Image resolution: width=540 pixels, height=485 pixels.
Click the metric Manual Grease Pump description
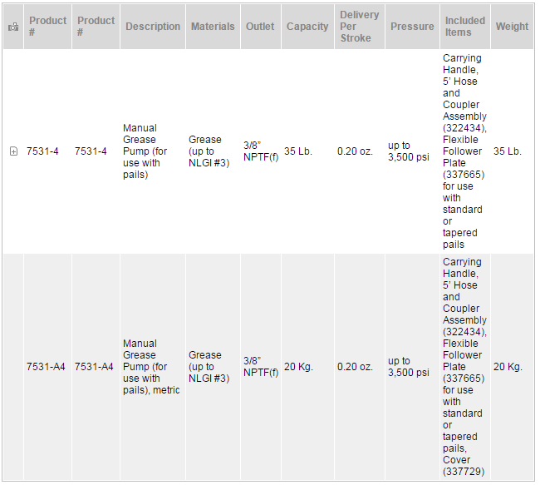151,367
